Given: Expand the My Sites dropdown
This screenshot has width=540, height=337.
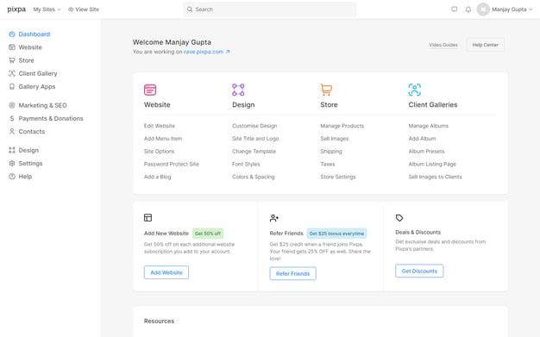Looking at the screenshot, I should click(x=47, y=9).
